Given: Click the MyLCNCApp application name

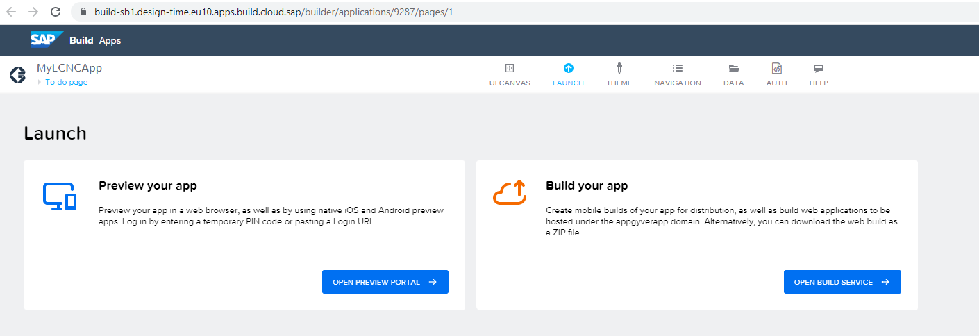Looking at the screenshot, I should click(x=69, y=68).
